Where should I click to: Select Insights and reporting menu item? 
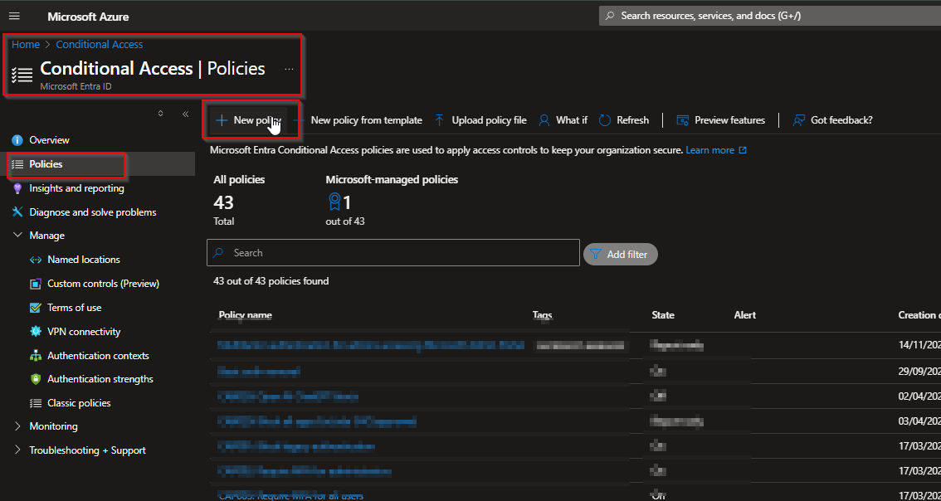[76, 188]
